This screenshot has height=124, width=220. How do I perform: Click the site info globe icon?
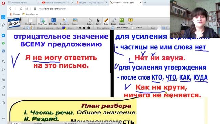point(35,9)
